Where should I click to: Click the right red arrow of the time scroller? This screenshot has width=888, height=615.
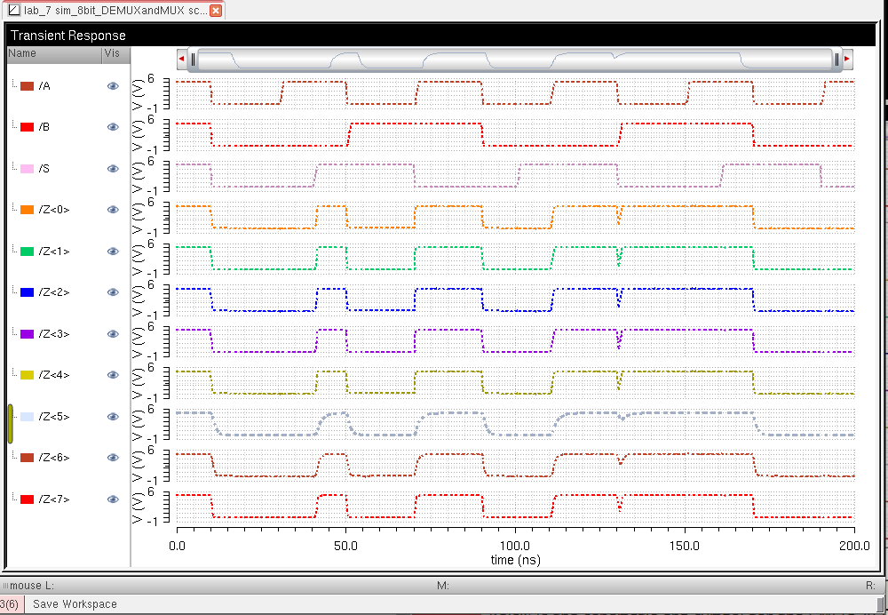[847, 59]
